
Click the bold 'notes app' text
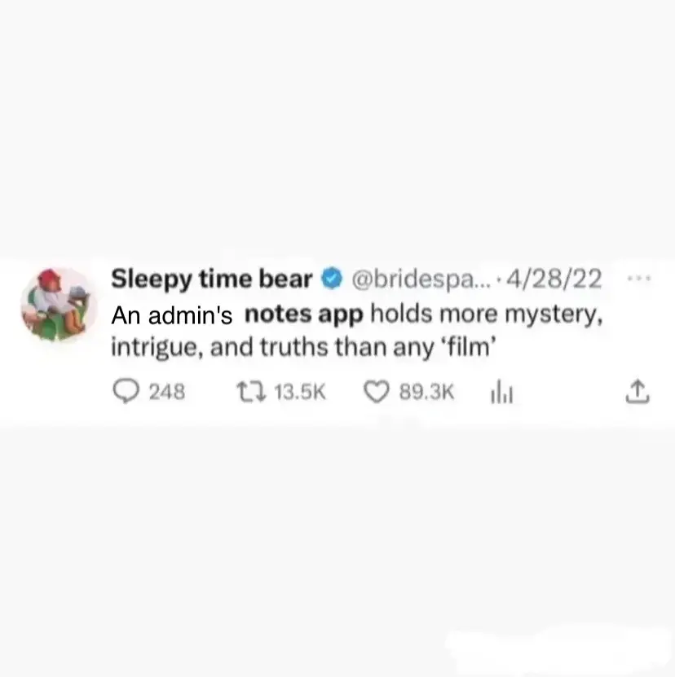304,314
